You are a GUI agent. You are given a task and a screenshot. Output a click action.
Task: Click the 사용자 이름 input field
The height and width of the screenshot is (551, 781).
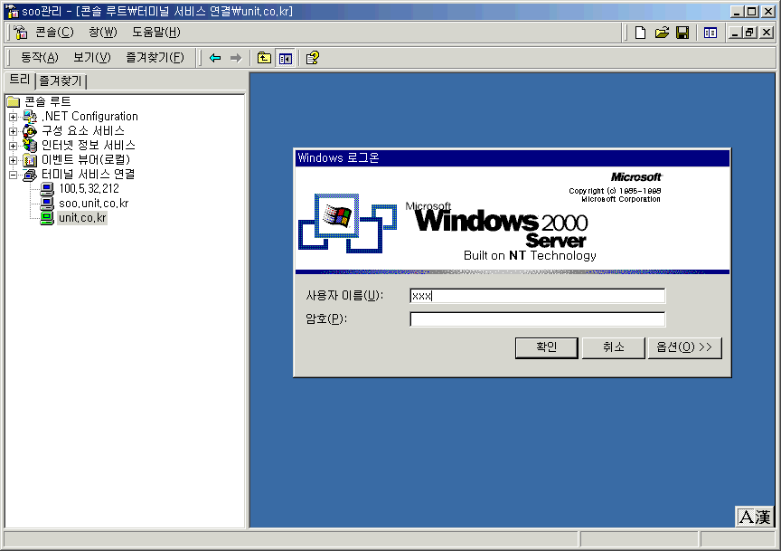(538, 296)
